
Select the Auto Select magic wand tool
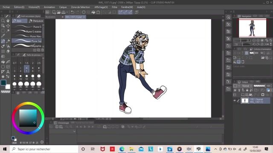(8, 31)
